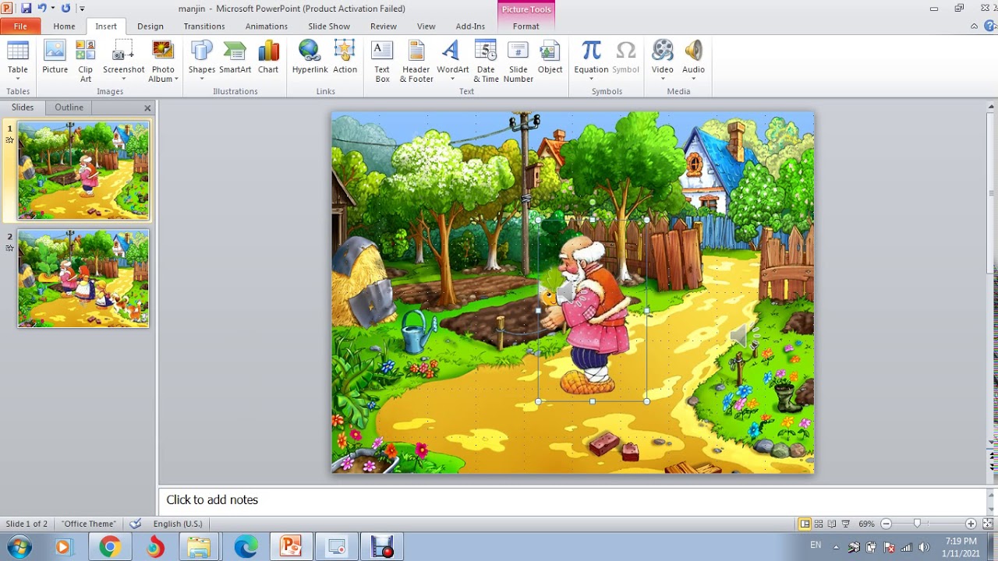Image resolution: width=998 pixels, height=561 pixels.
Task: Redo the last action
Action: 65,9
